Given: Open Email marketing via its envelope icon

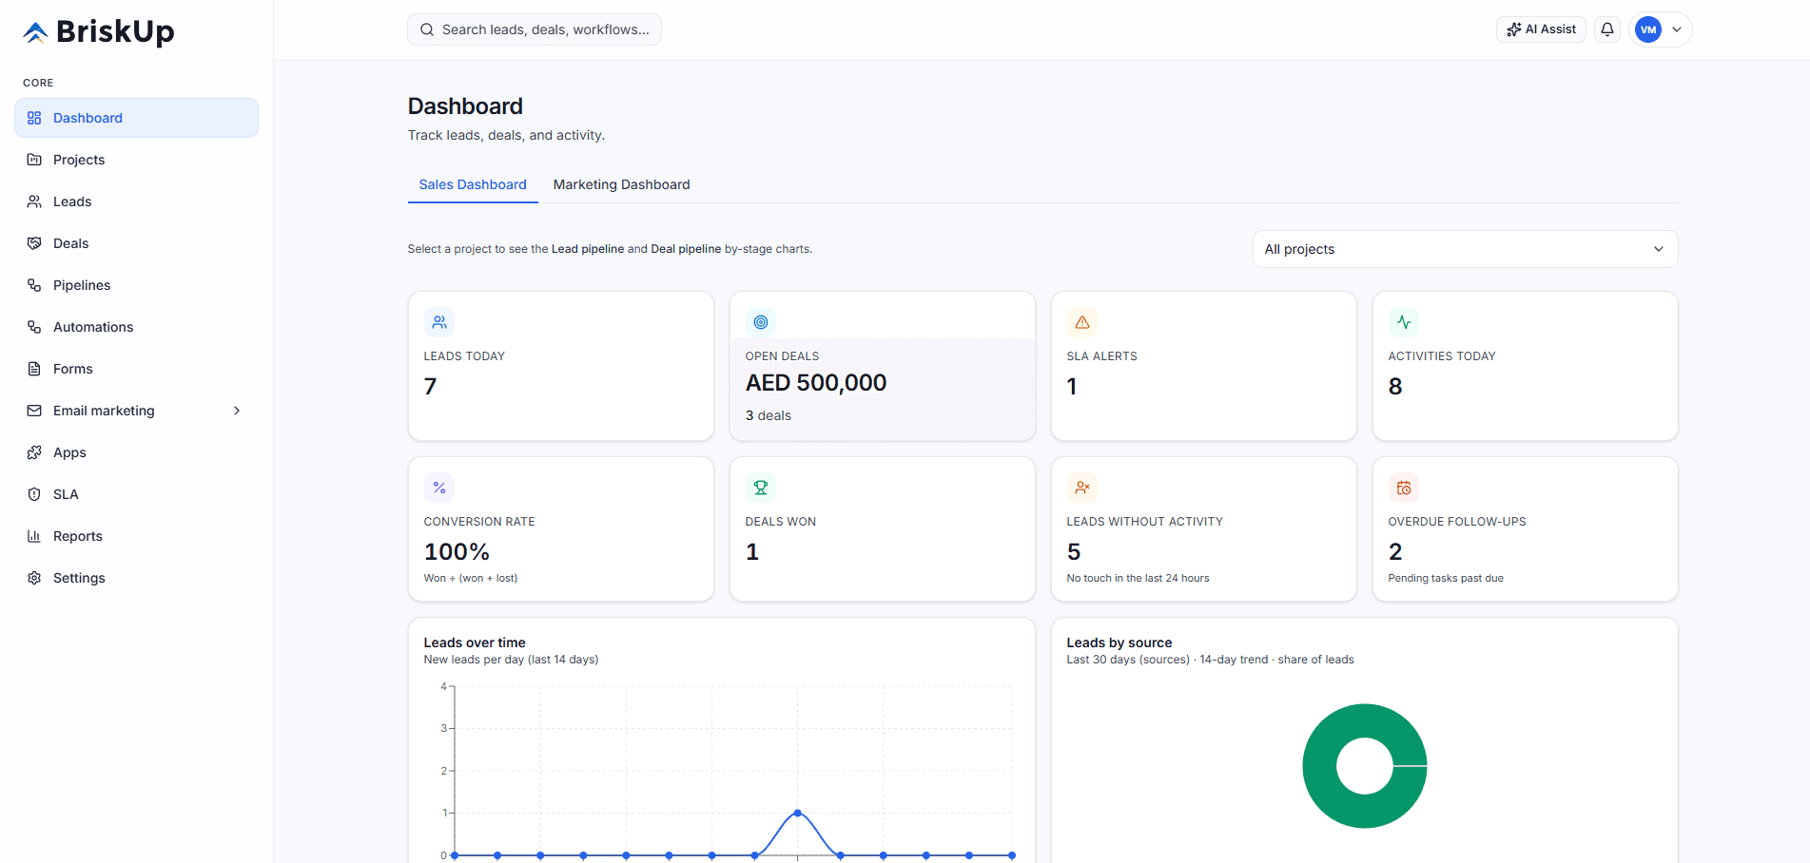Looking at the screenshot, I should [x=34, y=411].
